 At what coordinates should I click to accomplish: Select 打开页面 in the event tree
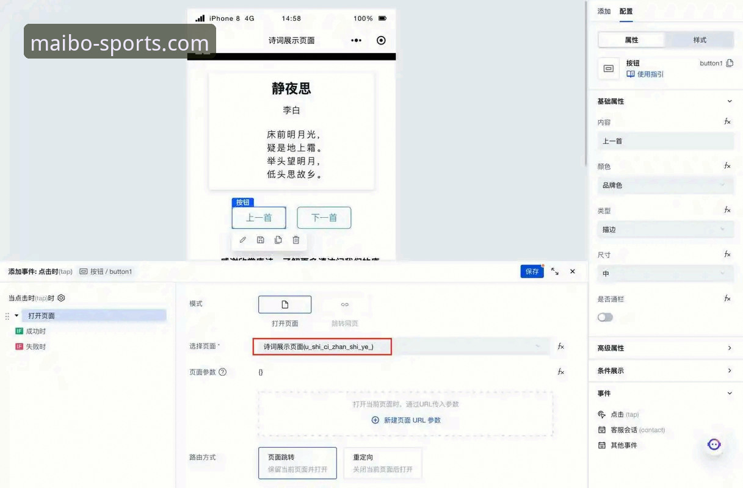click(94, 315)
